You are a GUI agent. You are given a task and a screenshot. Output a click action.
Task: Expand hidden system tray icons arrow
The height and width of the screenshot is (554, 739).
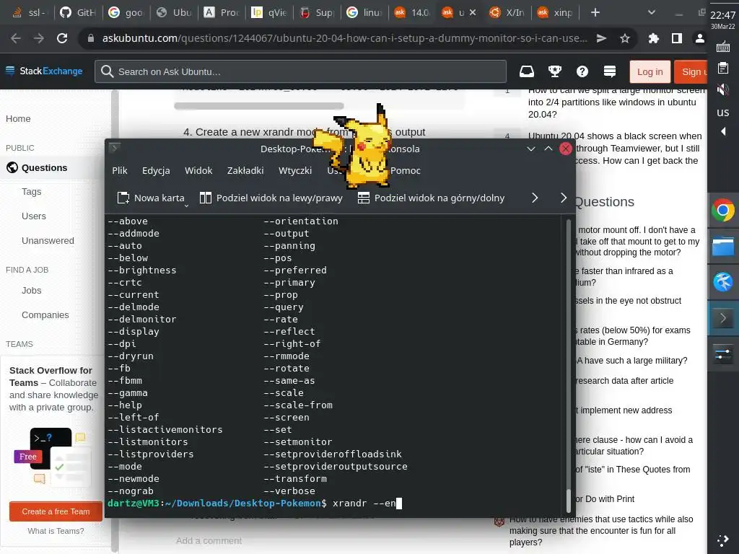pyautogui.click(x=723, y=131)
